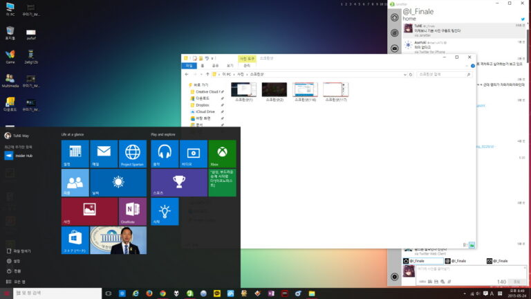Image resolution: width=531 pixels, height=299 pixels.
Task: Click the Explorer search field
Action: (x=445, y=74)
